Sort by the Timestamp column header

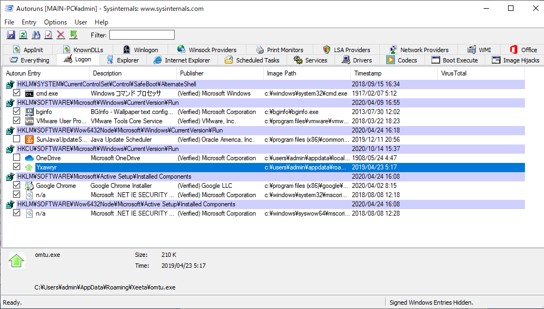pyautogui.click(x=394, y=73)
